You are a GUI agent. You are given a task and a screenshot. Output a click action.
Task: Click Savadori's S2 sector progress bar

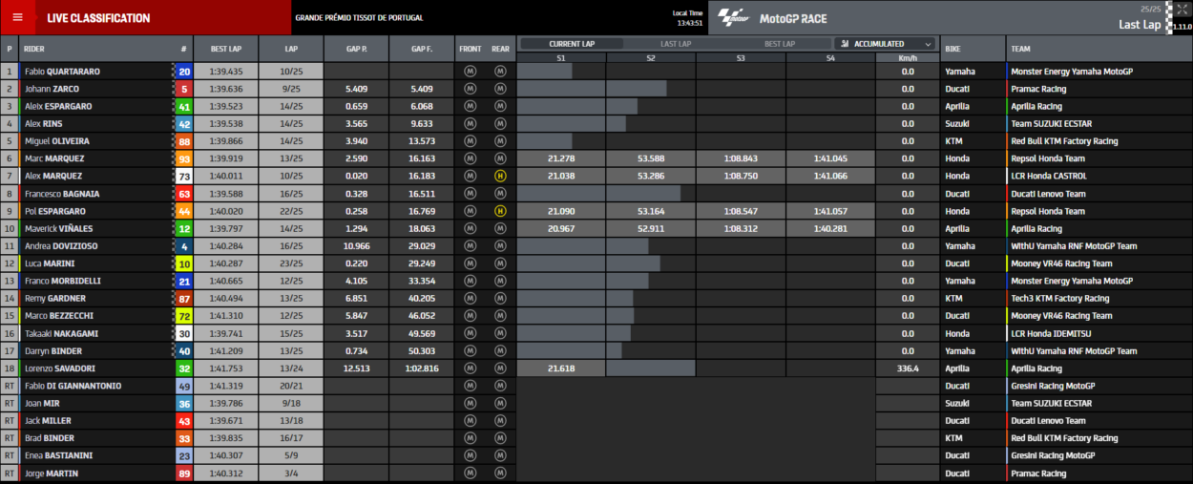(651, 368)
